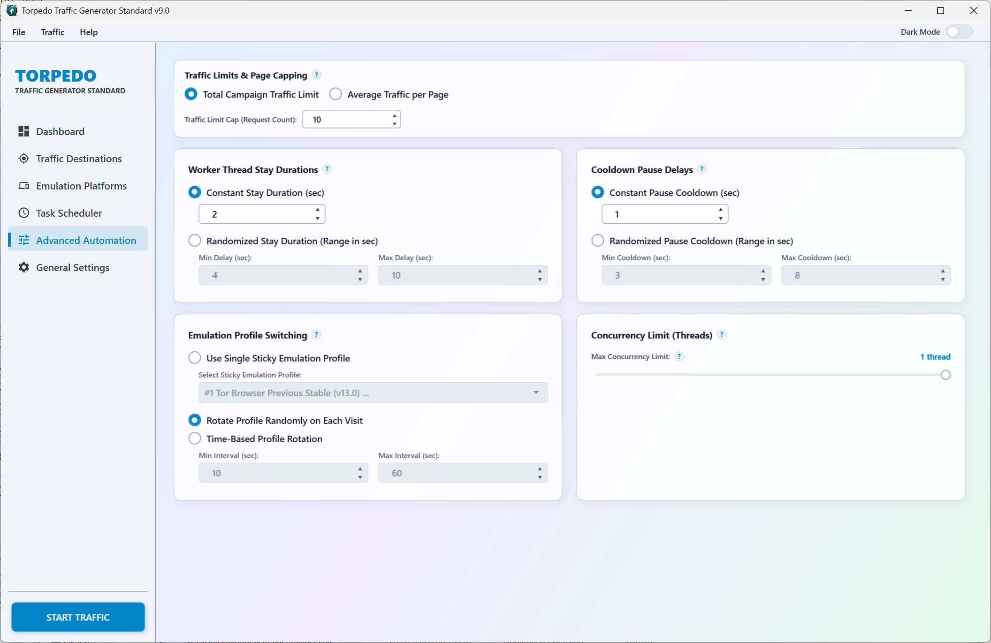Click the Min Cooldown input field
Image resolution: width=991 pixels, height=643 pixels.
[x=686, y=275]
